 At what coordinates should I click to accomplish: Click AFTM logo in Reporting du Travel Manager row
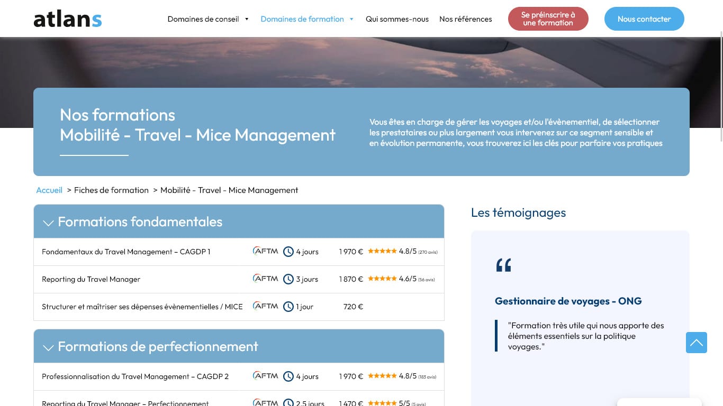coord(265,279)
